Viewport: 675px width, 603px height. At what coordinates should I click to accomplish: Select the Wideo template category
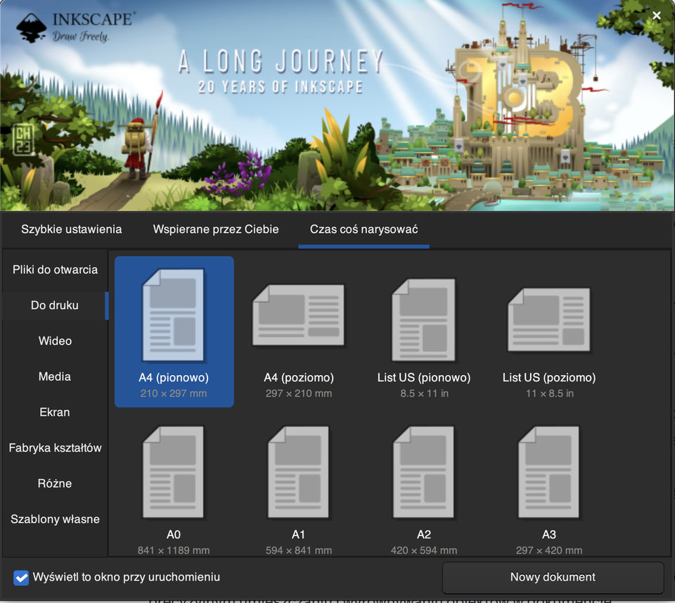click(x=55, y=341)
